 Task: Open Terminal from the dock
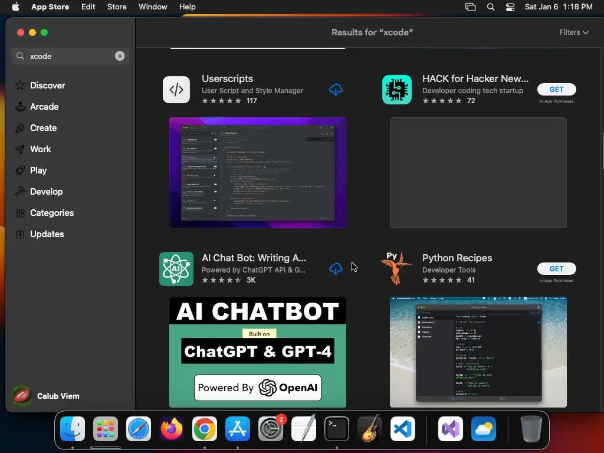[x=337, y=429]
